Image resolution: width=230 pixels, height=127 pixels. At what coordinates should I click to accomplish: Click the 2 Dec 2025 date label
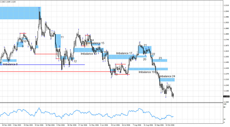(17, 125)
